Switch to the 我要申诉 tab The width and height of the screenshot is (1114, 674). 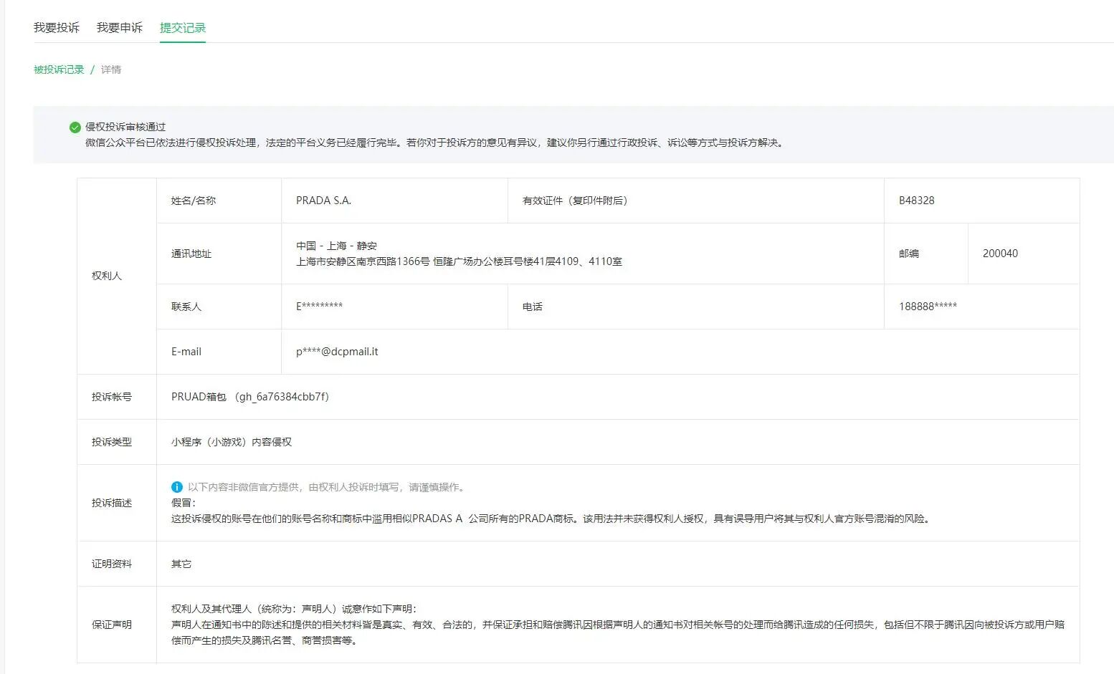click(120, 27)
